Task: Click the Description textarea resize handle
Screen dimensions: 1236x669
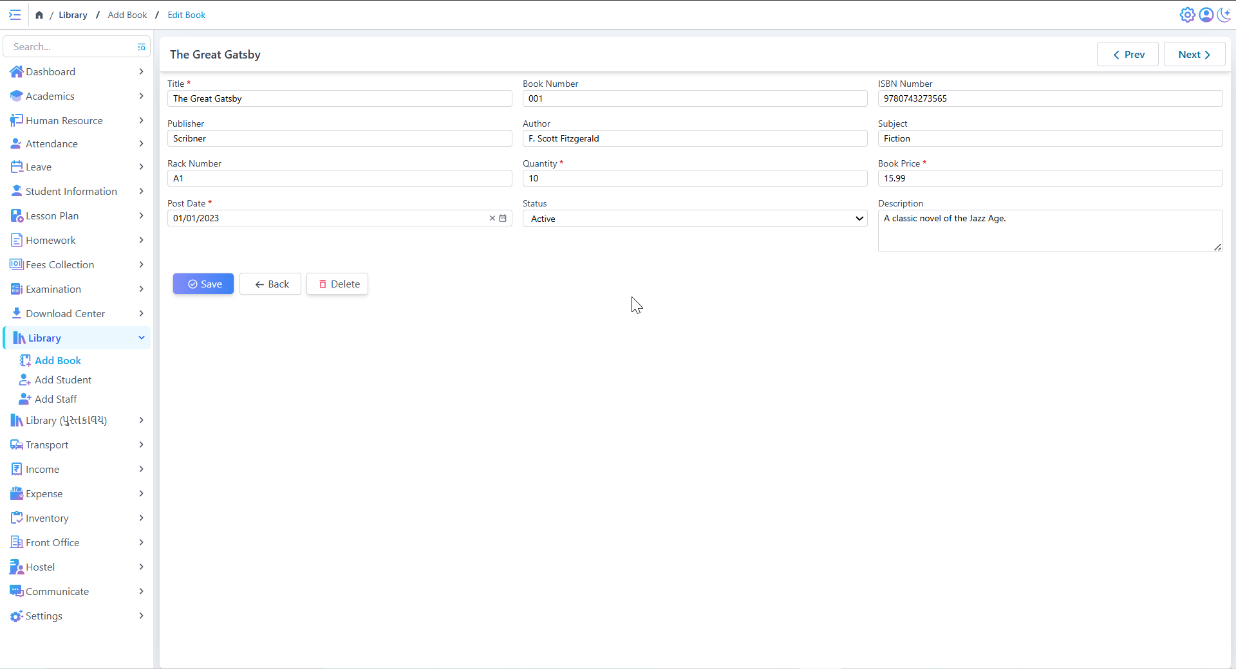Action: click(1217, 247)
